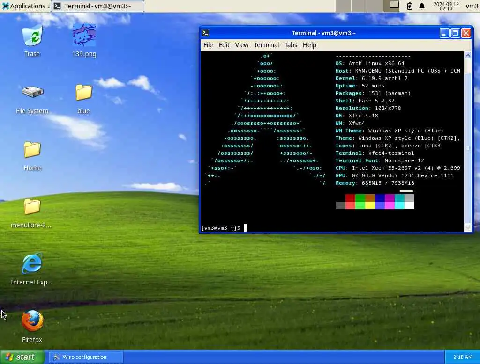Screen dimensions: 480x364
Task: Open the File menu in Terminal
Action: [208, 45]
